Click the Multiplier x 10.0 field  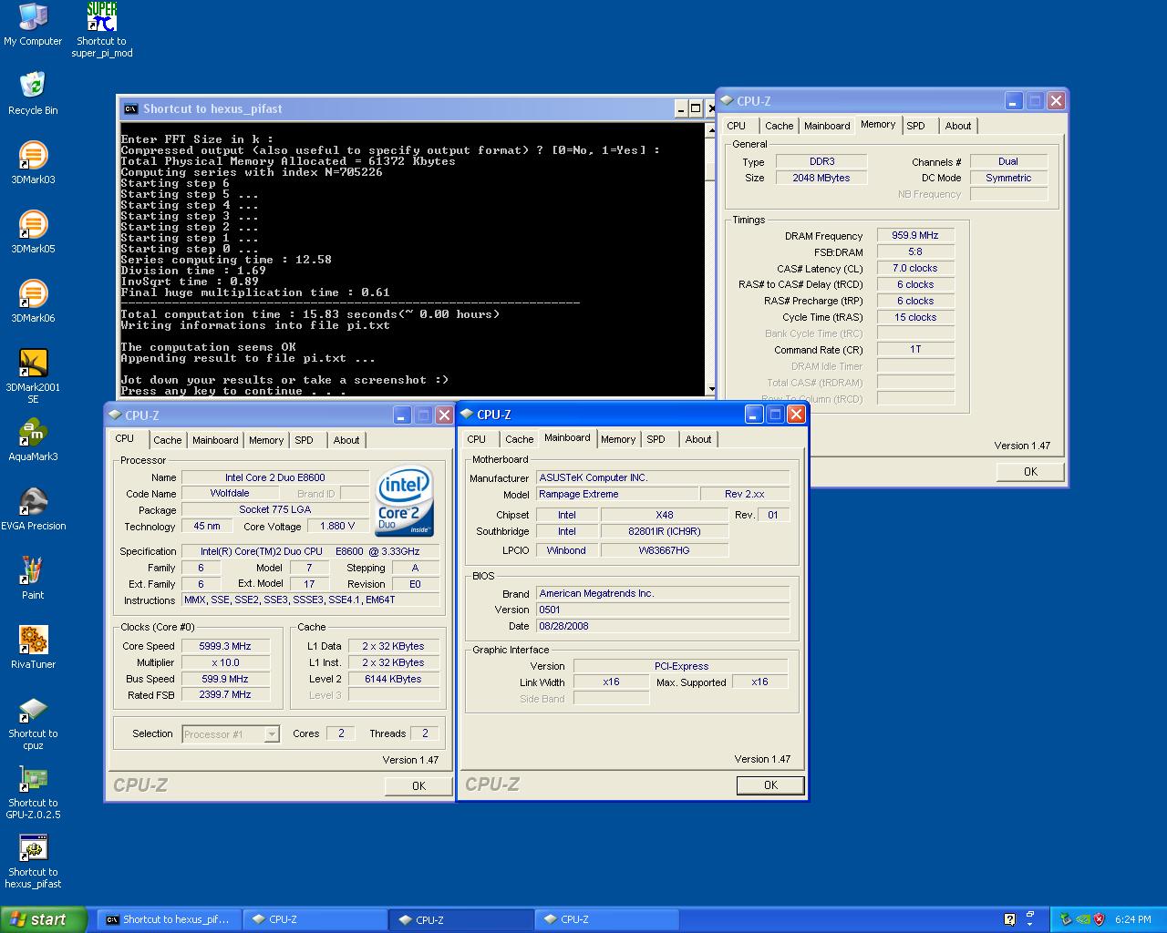[x=225, y=662]
